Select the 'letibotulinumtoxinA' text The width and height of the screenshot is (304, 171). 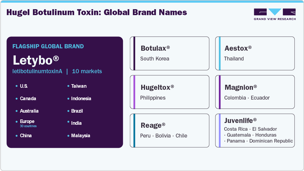tap(37, 71)
